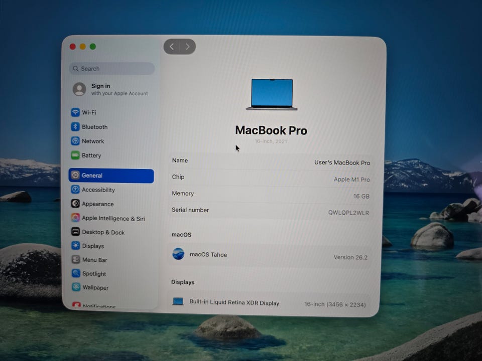Click the Wallpaper flower icon

(76, 287)
